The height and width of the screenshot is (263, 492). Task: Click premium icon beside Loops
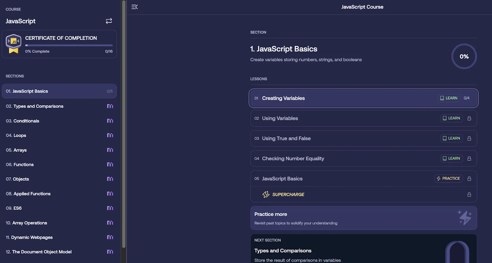coord(110,135)
